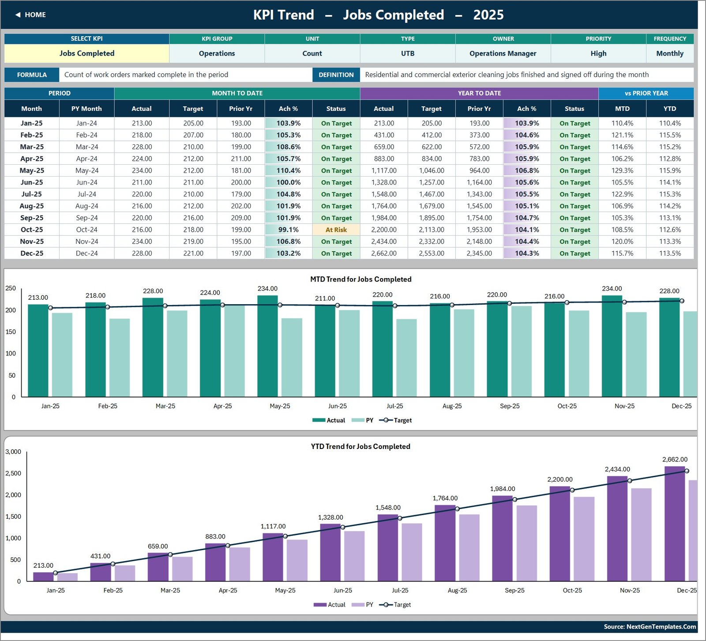Click the 110.4% MTD achievement for May-25

289,170
